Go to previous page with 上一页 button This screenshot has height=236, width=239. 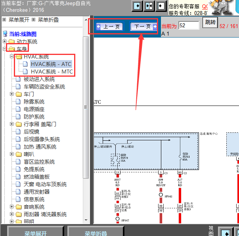[109, 26]
